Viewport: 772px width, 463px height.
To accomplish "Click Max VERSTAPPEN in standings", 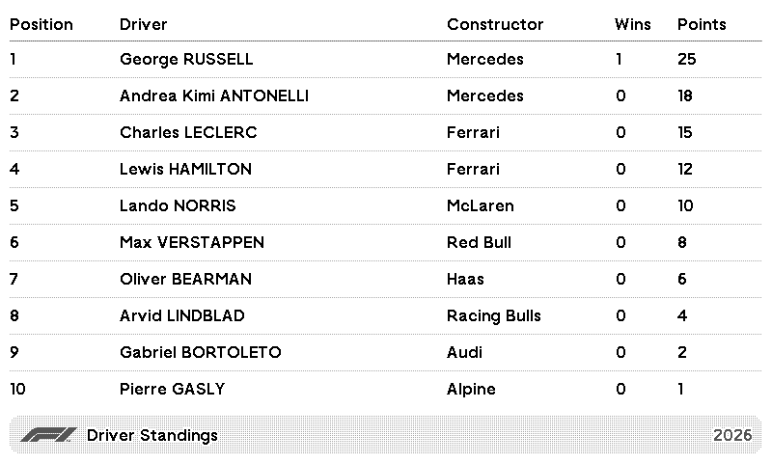I will coord(192,242).
